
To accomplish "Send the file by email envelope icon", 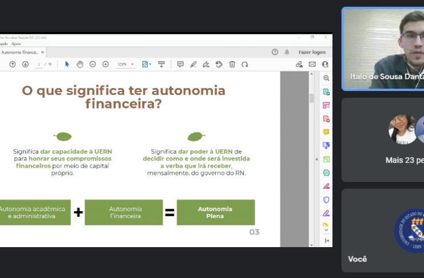I will [312, 65].
